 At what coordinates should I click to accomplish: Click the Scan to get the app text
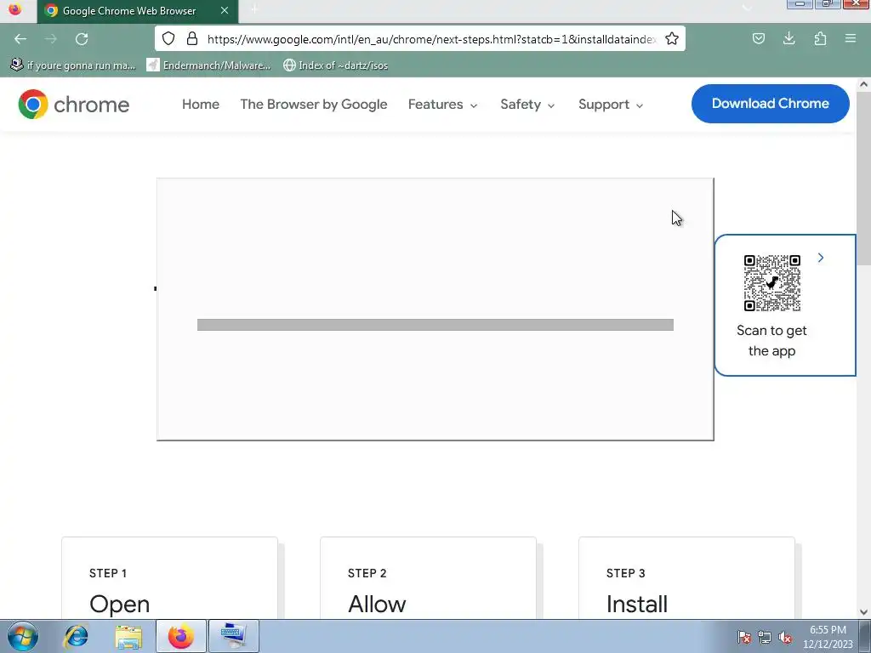pos(771,340)
